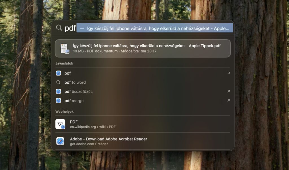Viewport: 289px width, 170px height.
Task: Click Safari icon next to 'pdf' suggestion
Action: pyautogui.click(x=58, y=73)
